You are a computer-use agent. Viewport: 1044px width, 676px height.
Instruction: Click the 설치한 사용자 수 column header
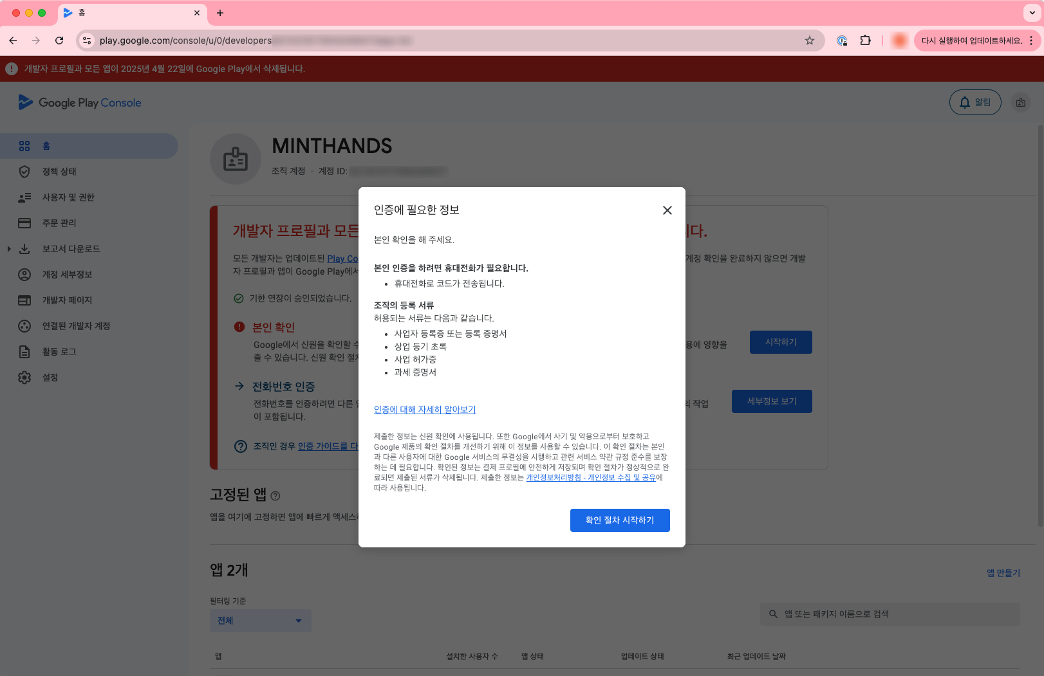click(x=472, y=657)
